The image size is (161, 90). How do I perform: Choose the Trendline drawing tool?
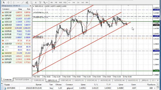coord(23,2)
